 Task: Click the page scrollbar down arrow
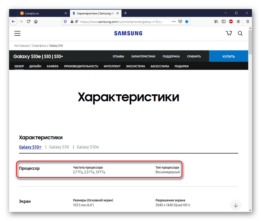(250, 210)
